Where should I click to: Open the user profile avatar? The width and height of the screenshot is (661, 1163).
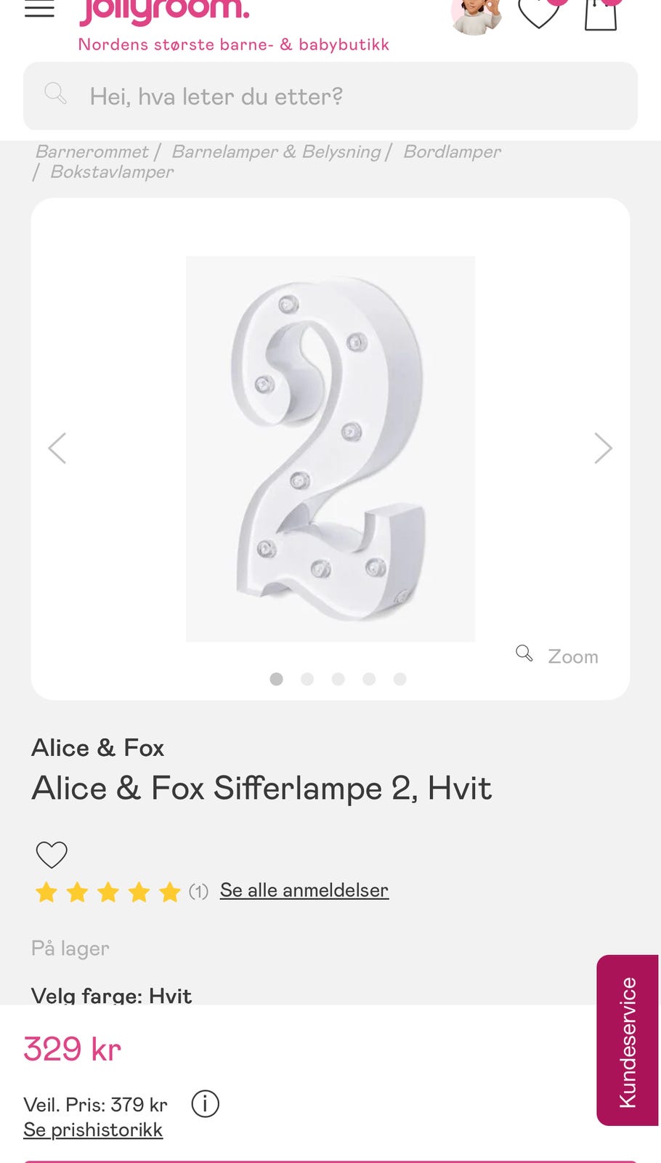476,16
